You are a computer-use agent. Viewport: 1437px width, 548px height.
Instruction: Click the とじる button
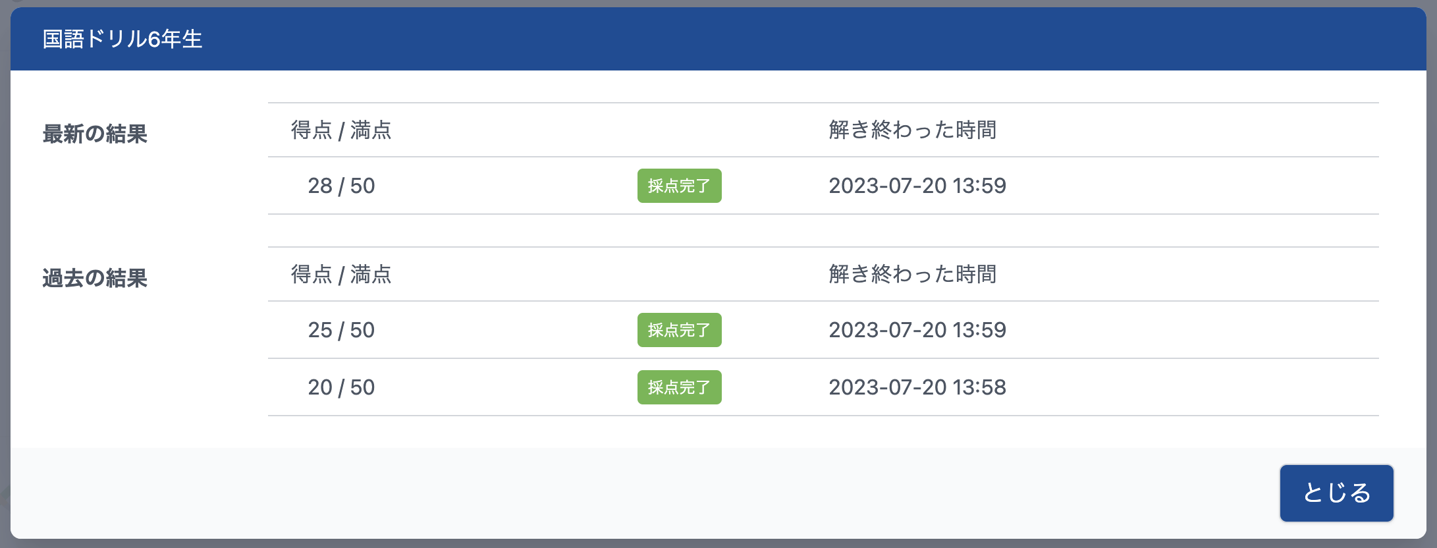[x=1336, y=493]
